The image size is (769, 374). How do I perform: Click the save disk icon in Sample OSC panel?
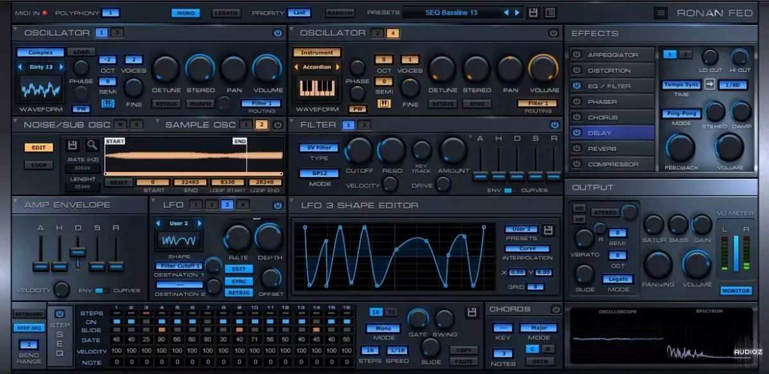72,146
